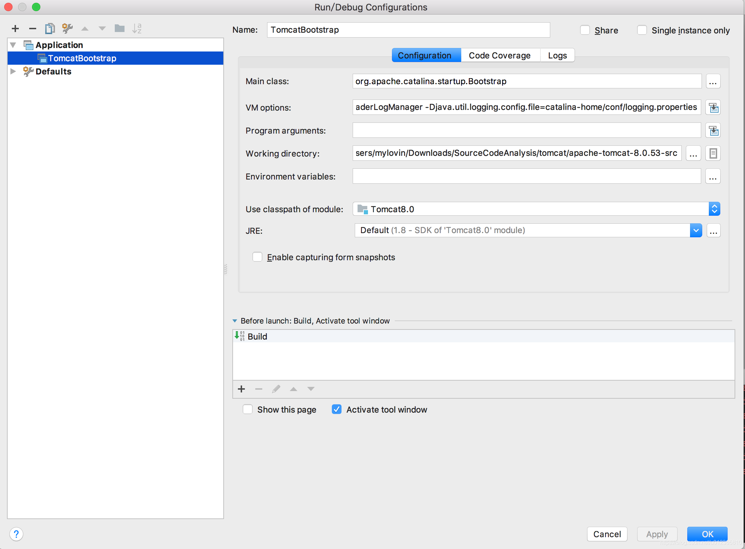This screenshot has height=549, width=745.
Task: Click the Cancel button
Action: point(607,534)
